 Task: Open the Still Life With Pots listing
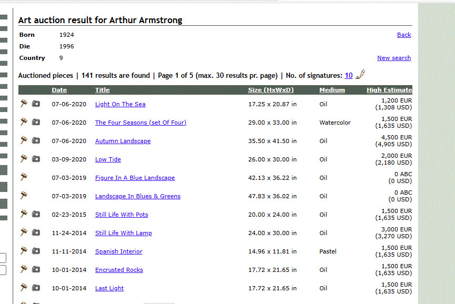pyautogui.click(x=122, y=215)
